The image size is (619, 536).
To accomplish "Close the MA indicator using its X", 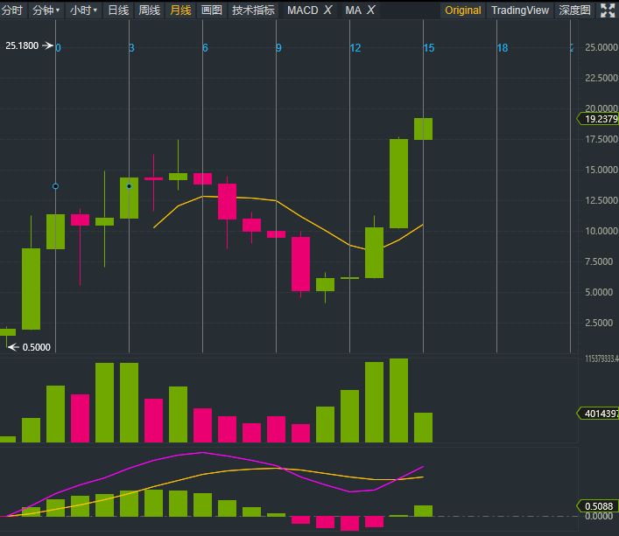I will tap(370, 10).
